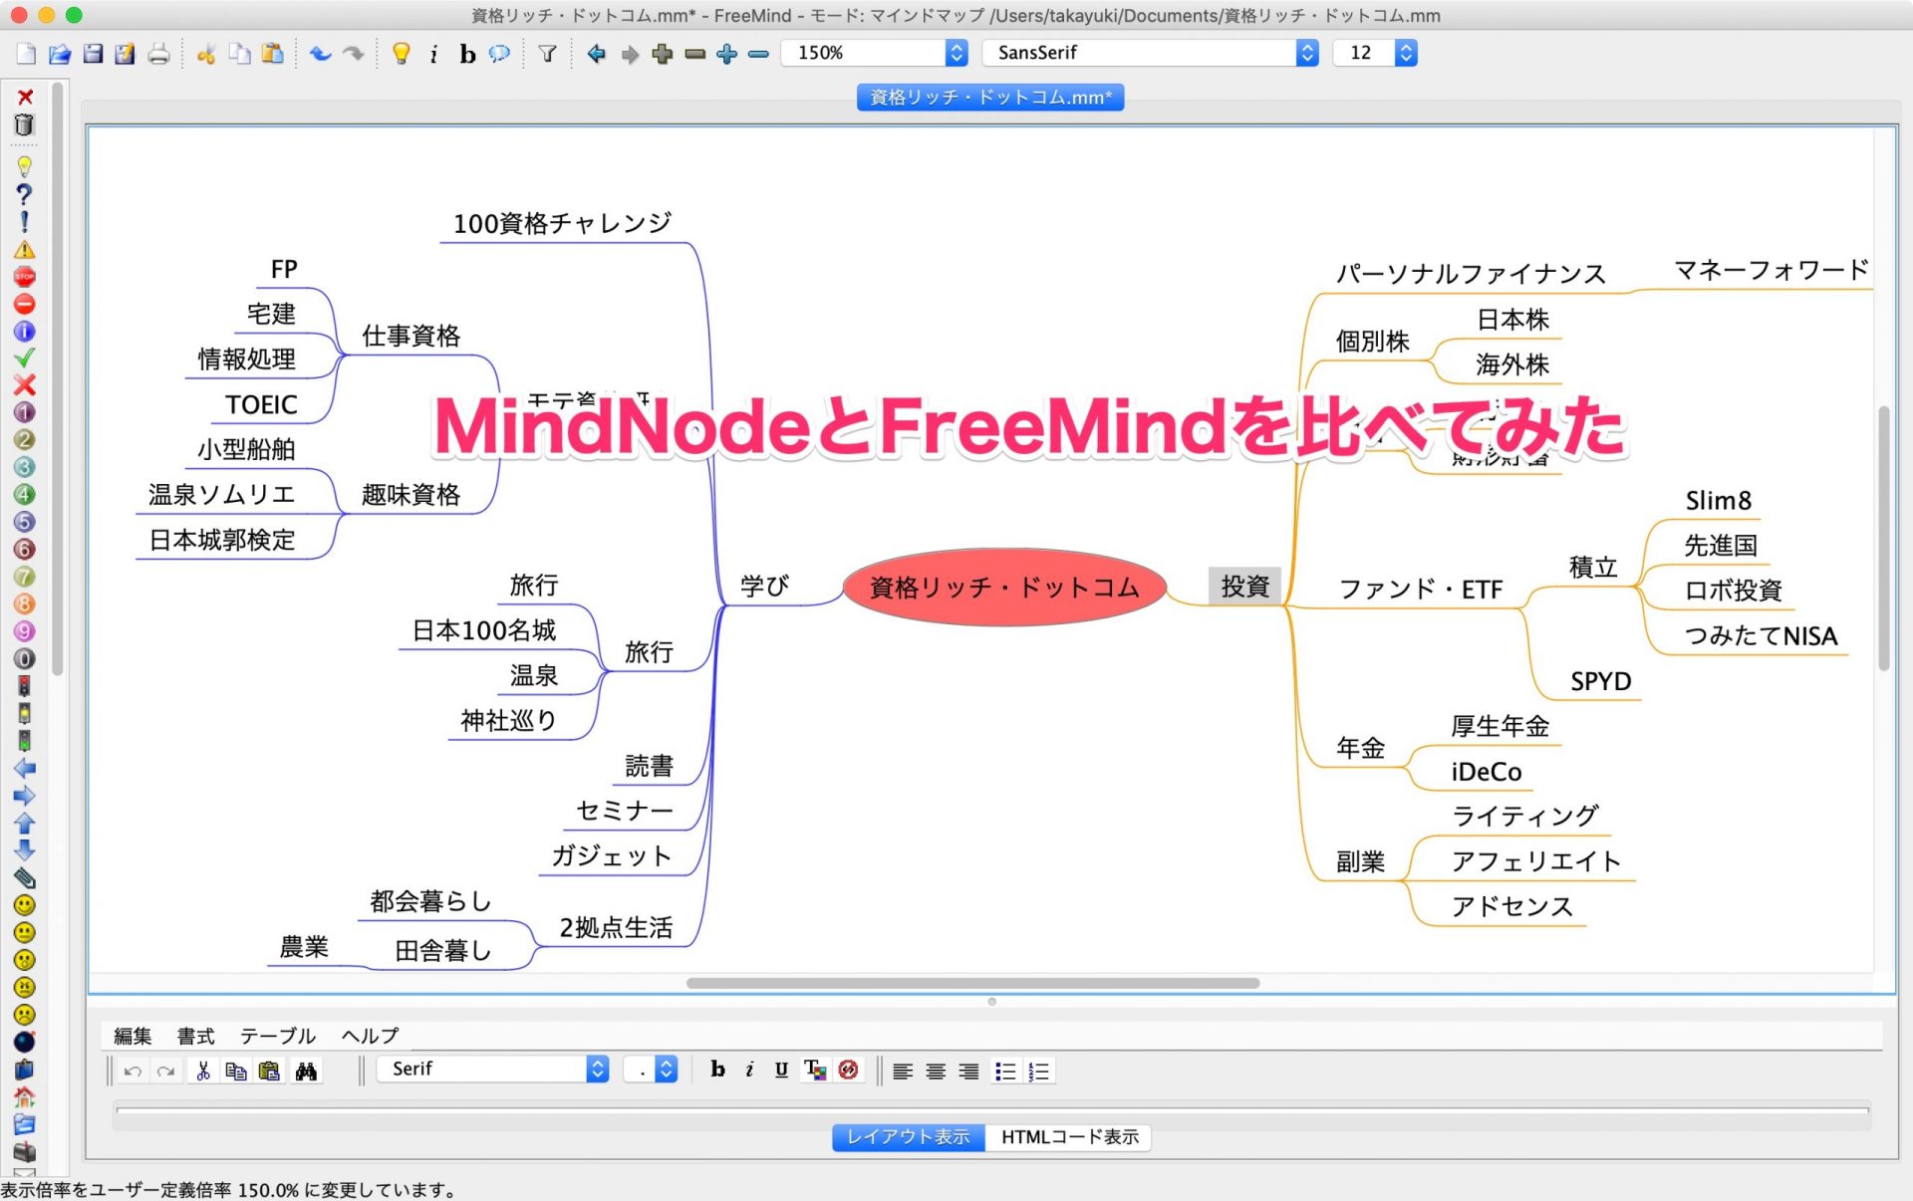Click the ファンド・ETF node

pos(1420,590)
